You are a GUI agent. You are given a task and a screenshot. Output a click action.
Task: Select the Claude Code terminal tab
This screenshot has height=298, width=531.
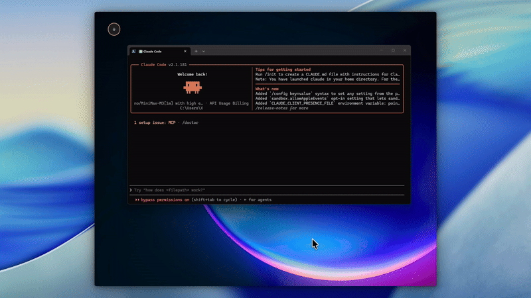159,52
